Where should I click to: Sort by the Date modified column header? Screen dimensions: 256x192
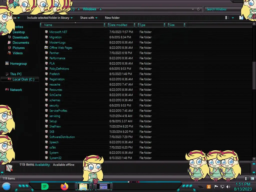point(121,25)
